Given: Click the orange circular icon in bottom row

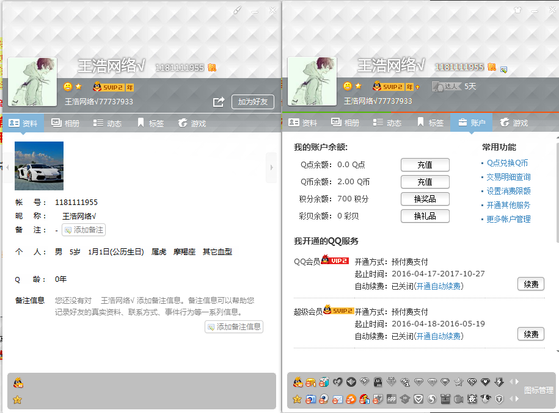Looking at the screenshot, I should coord(351,399).
